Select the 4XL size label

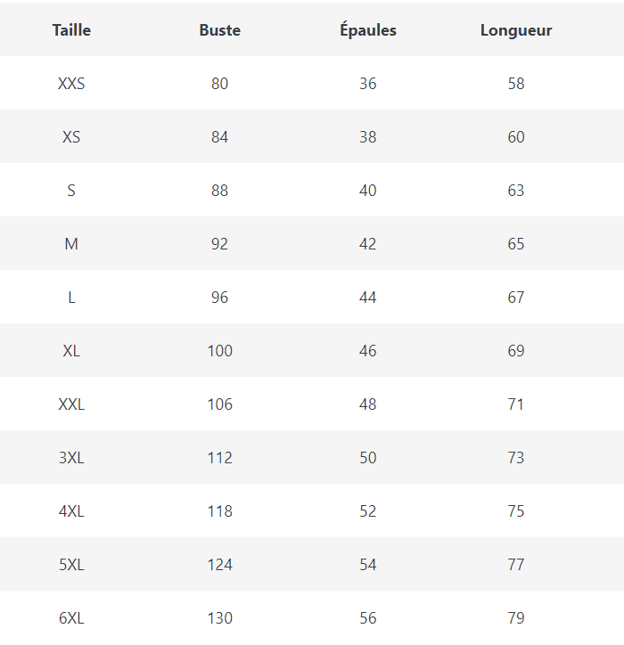pyautogui.click(x=71, y=511)
